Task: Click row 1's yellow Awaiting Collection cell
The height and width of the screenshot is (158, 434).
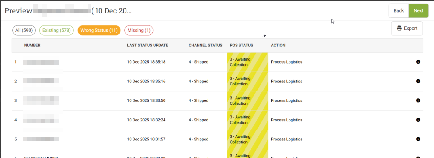Action: click(x=248, y=62)
